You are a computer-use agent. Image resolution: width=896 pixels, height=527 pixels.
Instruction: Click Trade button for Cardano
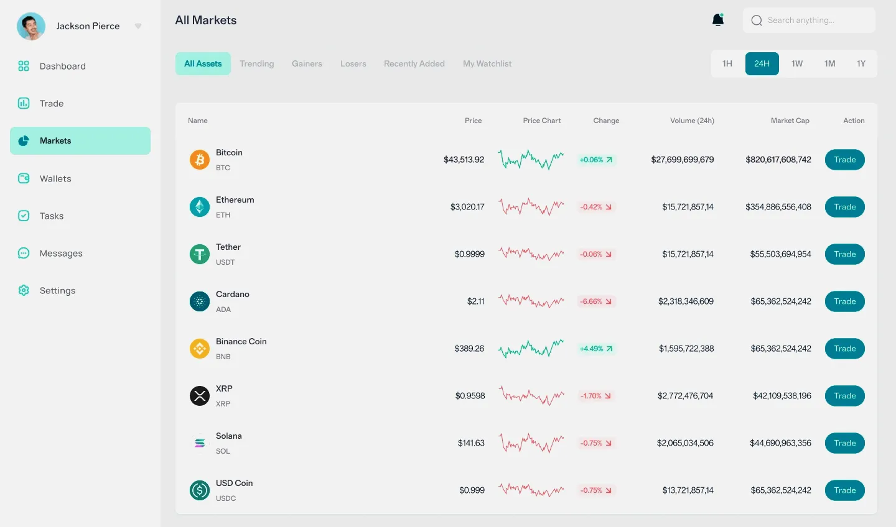point(845,301)
